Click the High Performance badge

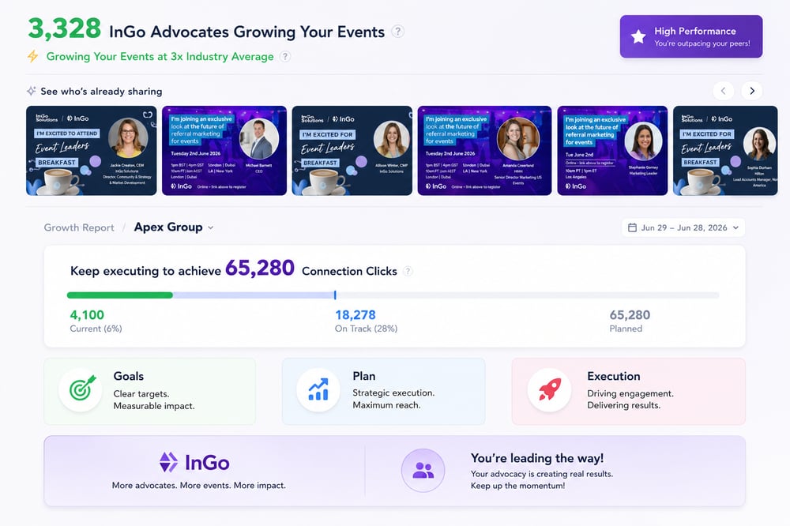tap(691, 36)
